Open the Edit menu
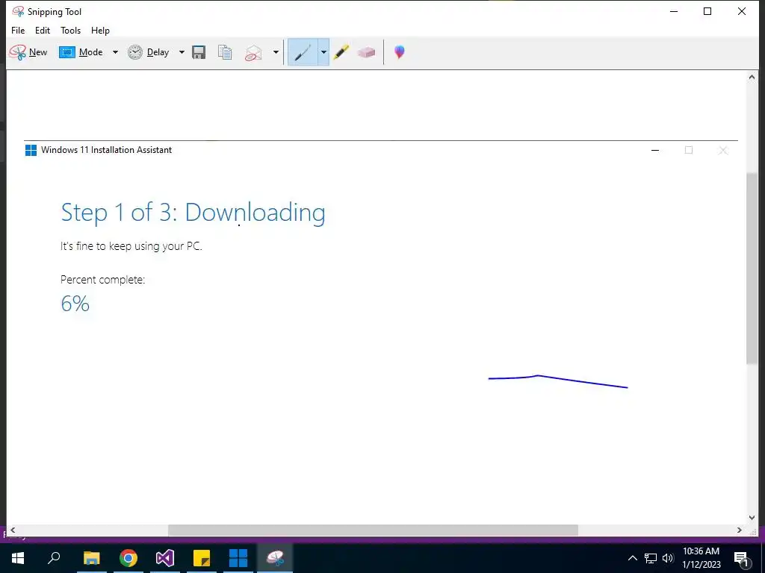 43,30
